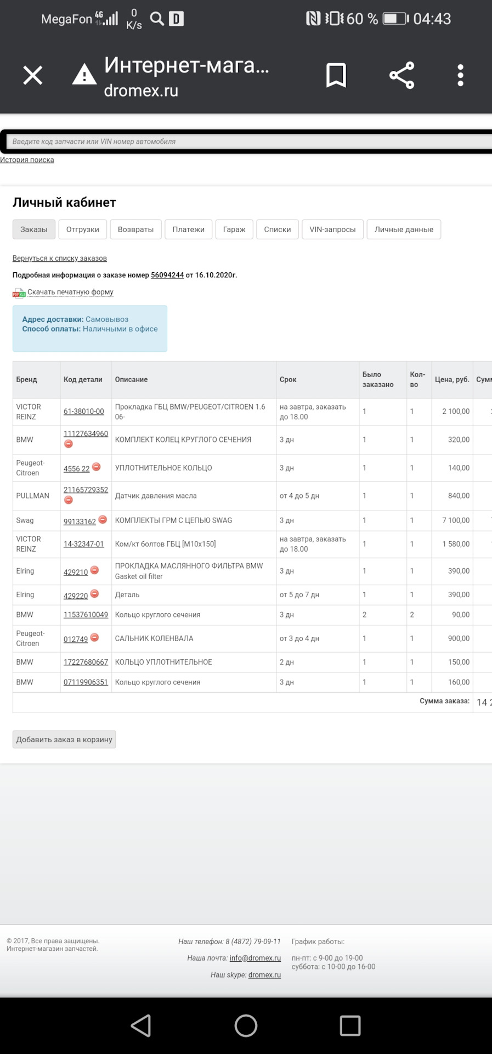Close the browser tab with X icon
This screenshot has height=1054, width=492.
(x=33, y=75)
